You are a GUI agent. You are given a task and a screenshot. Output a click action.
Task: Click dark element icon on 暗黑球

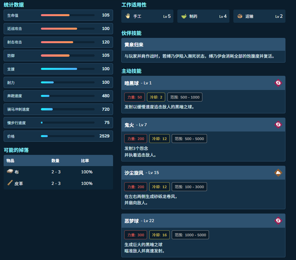(x=278, y=83)
